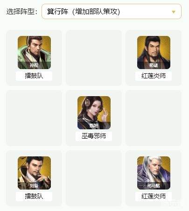Click the 甄姬 hero portrait in center

pyautogui.click(x=94, y=113)
